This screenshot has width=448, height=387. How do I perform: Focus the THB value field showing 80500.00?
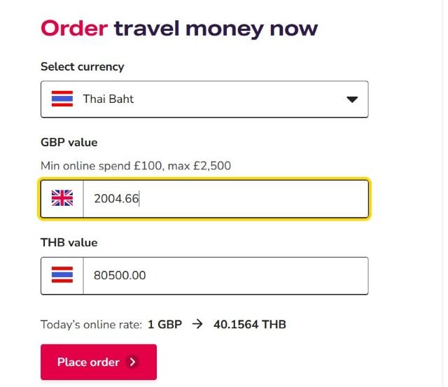(224, 276)
